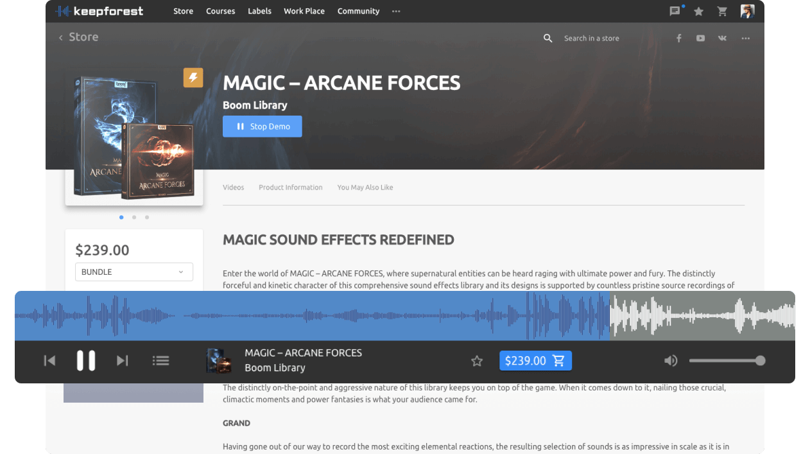Open the shopping cart in header
Viewport: 810px width, 454px height.
pos(722,11)
